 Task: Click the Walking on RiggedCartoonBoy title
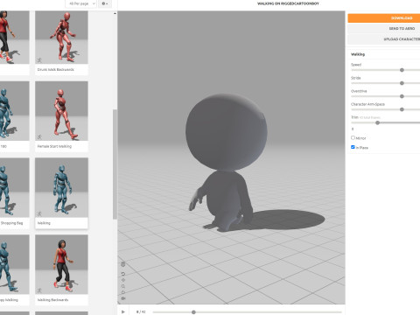pos(288,3)
